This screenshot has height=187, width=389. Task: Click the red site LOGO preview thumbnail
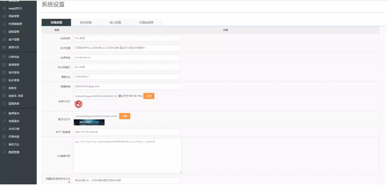78,104
